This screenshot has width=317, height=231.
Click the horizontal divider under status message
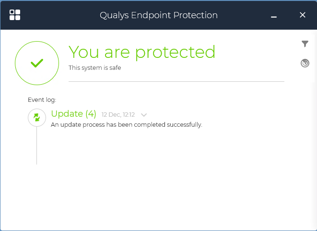coord(176,82)
